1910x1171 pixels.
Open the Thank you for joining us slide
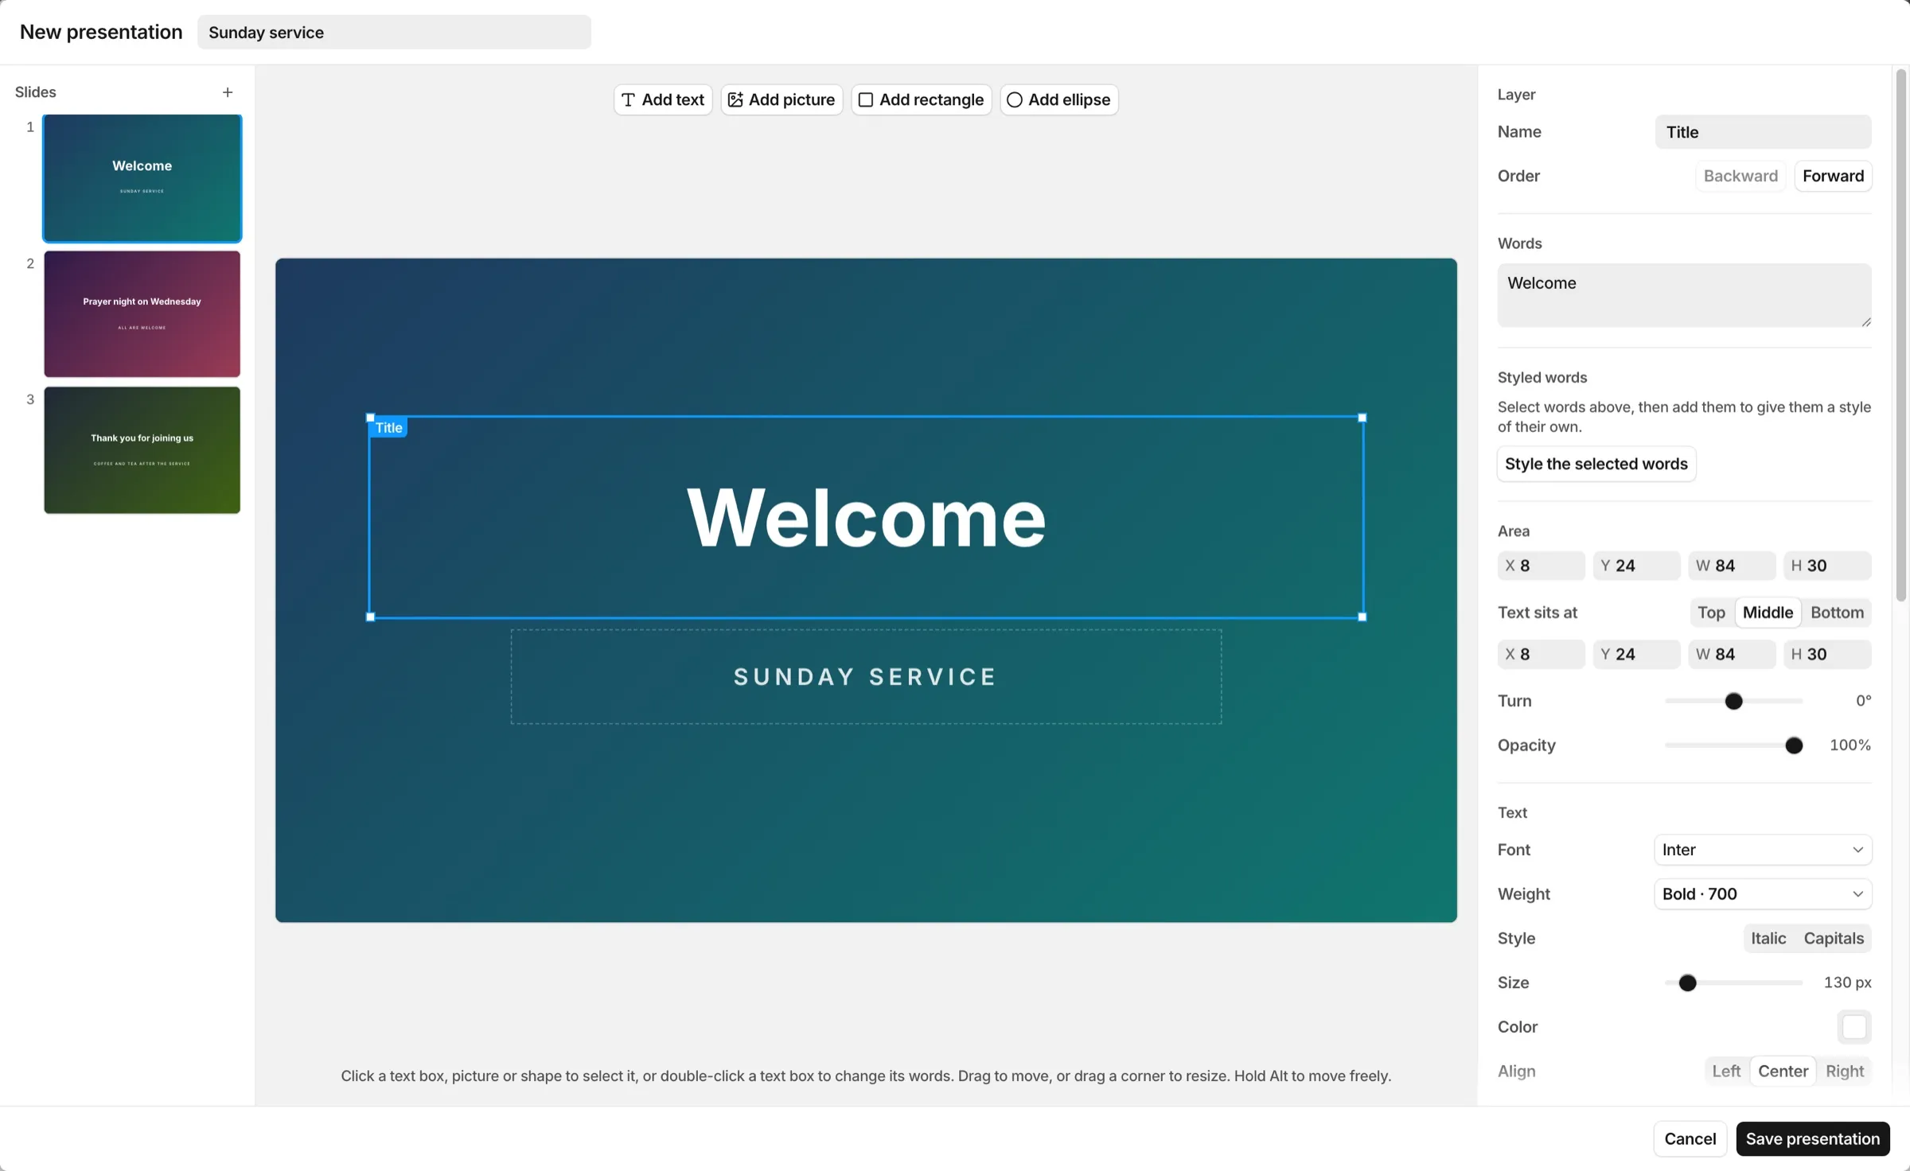(x=142, y=450)
